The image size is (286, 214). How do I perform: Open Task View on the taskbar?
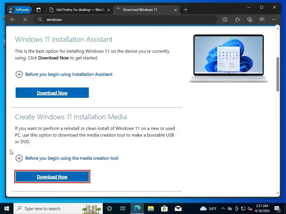123,208
